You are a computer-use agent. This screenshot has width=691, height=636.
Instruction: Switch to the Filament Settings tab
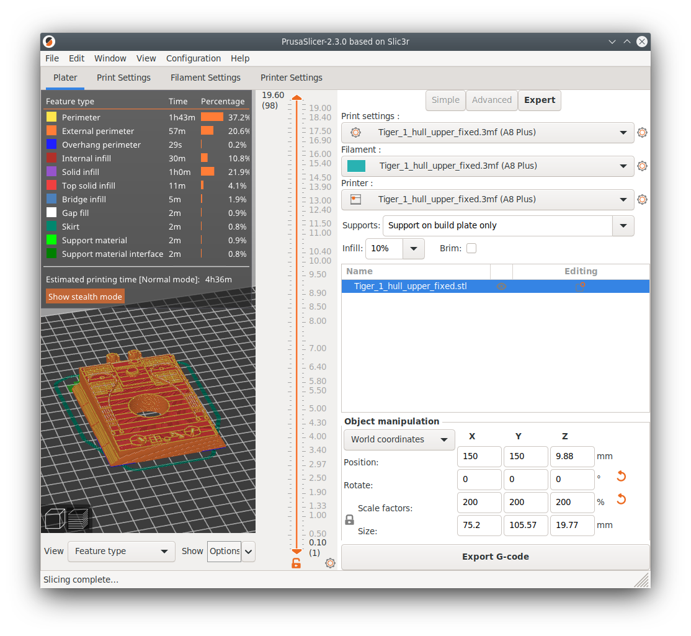205,78
